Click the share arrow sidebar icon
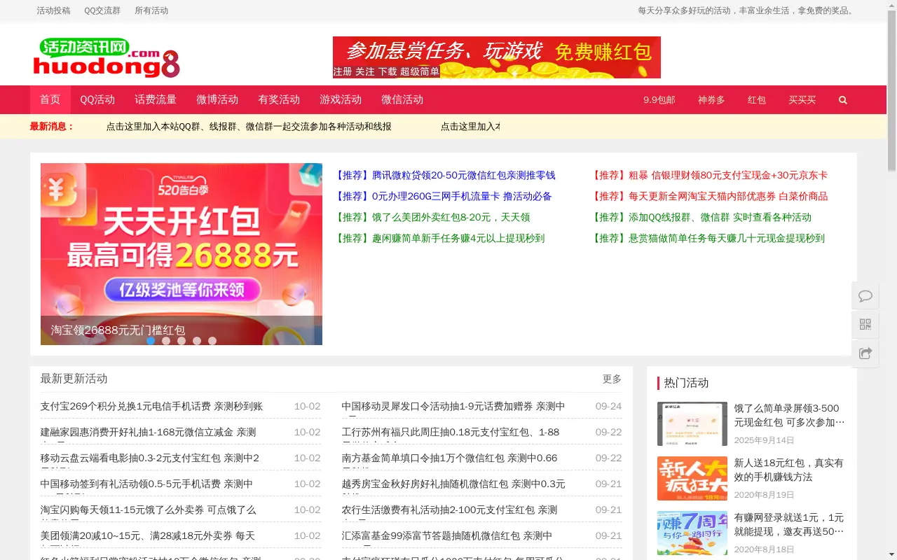897x560 pixels. 865,353
